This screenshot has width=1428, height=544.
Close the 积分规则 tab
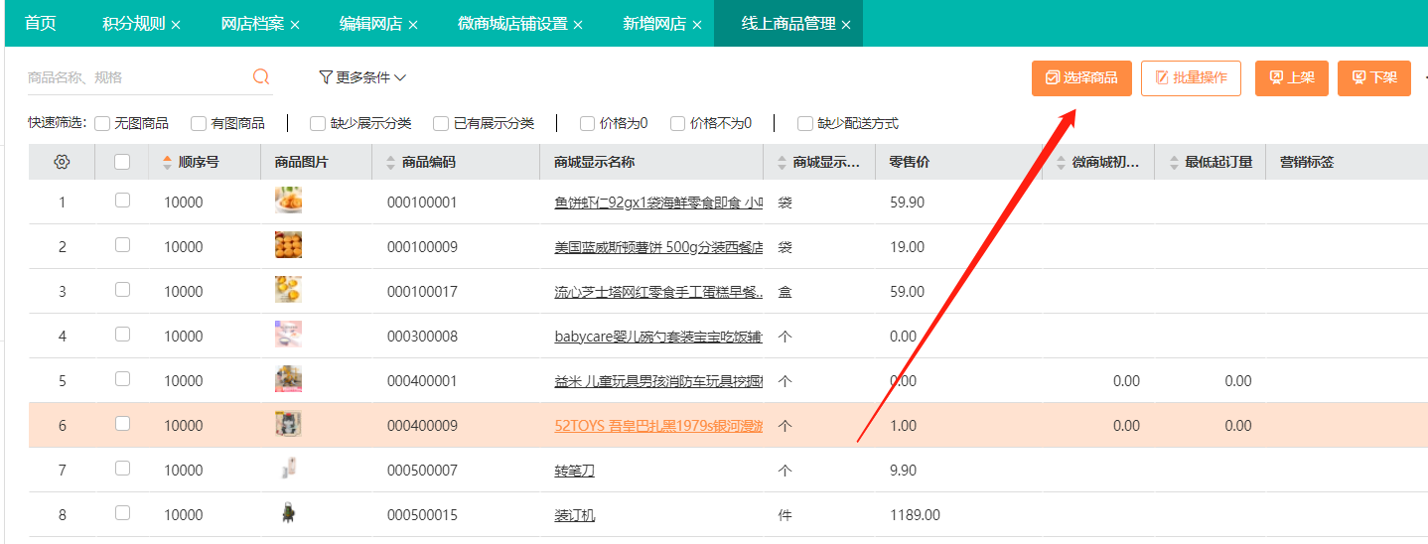(x=176, y=25)
